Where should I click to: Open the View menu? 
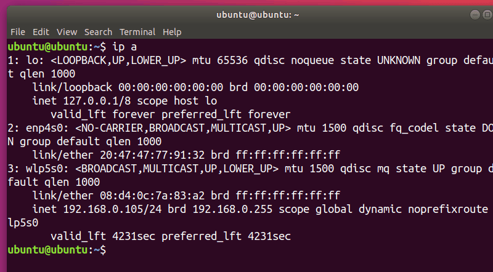point(67,31)
